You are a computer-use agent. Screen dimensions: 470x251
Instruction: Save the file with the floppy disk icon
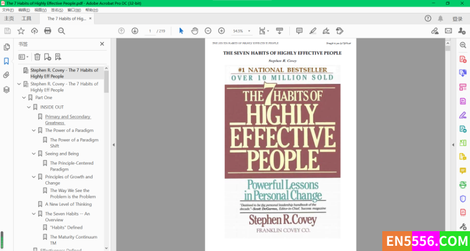tap(7, 31)
